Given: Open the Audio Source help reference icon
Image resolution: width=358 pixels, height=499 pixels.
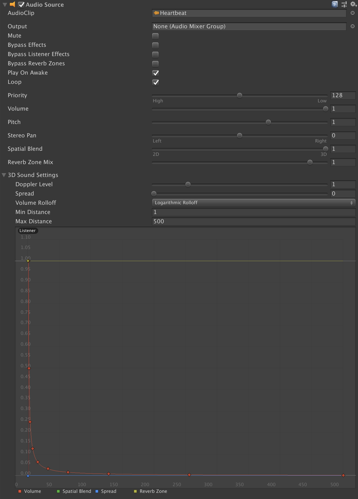Looking at the screenshot, I should 335,4.
